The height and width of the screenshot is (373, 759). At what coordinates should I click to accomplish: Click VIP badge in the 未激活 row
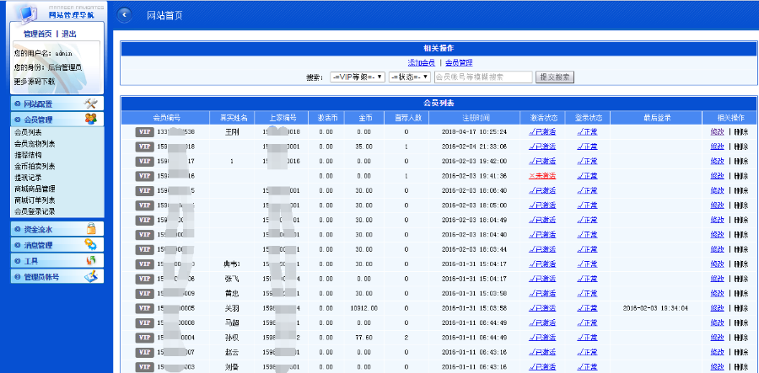tap(144, 176)
